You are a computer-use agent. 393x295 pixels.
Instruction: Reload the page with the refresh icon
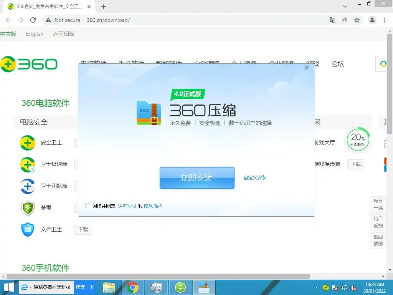[x=33, y=20]
